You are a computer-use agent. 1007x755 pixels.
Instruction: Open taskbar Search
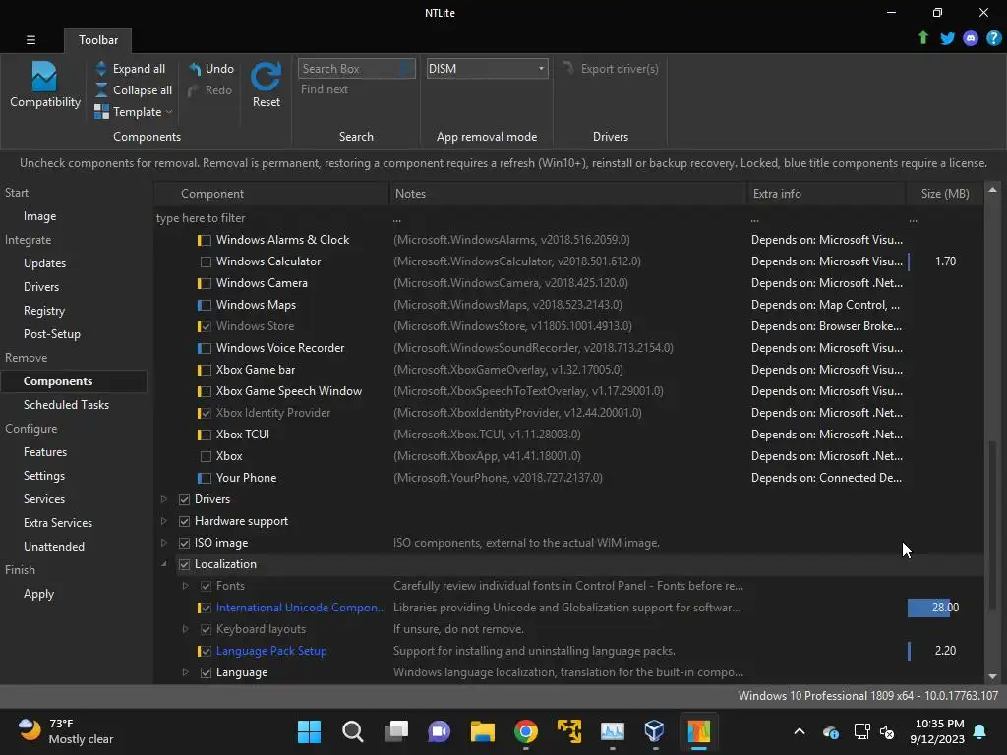tap(353, 731)
